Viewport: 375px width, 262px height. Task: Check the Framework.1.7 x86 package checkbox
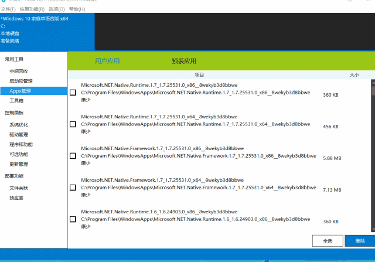click(x=73, y=156)
